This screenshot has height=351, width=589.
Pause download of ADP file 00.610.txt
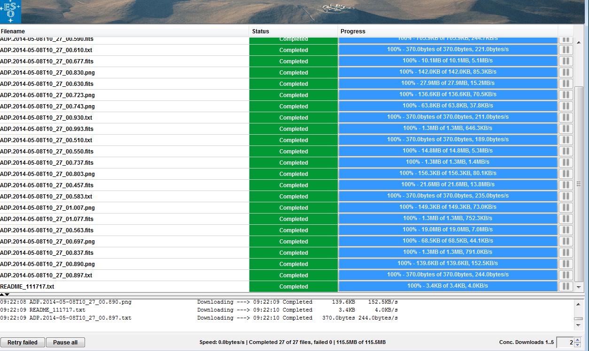(x=566, y=50)
